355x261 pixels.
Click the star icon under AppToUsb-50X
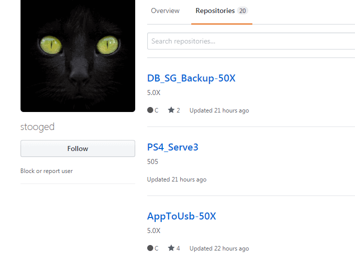(x=171, y=248)
